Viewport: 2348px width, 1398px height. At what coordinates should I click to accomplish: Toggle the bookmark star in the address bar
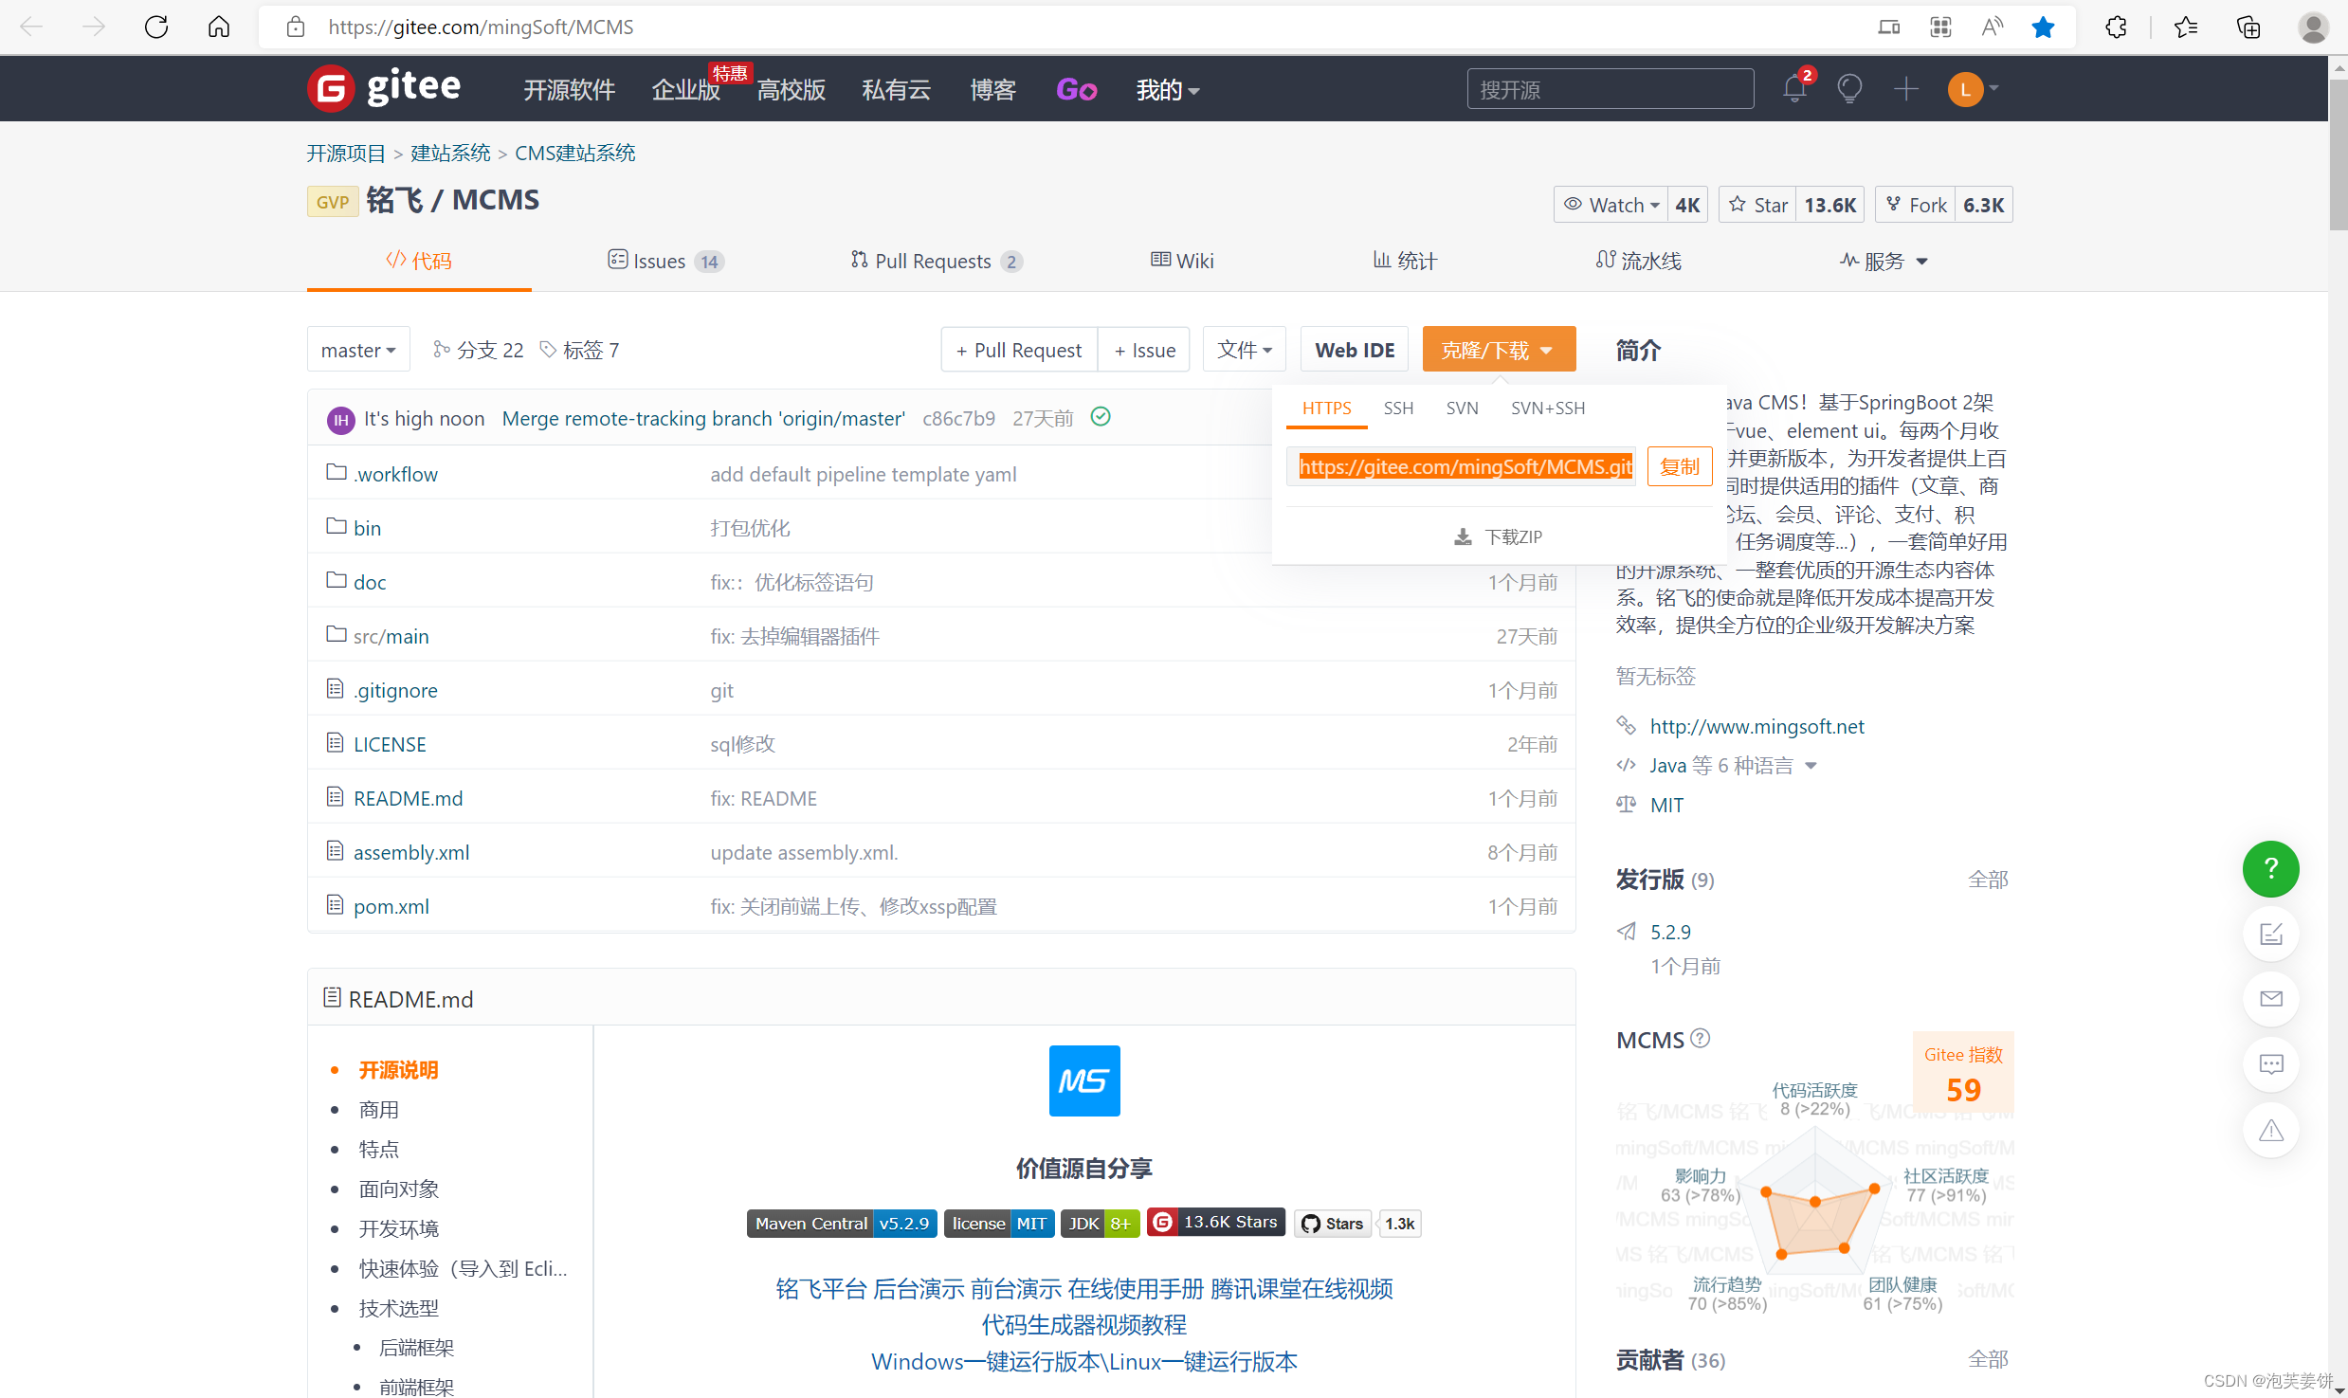coord(2043,27)
